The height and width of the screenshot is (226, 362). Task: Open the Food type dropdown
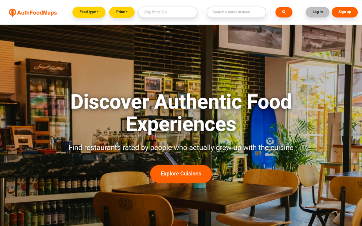click(89, 12)
